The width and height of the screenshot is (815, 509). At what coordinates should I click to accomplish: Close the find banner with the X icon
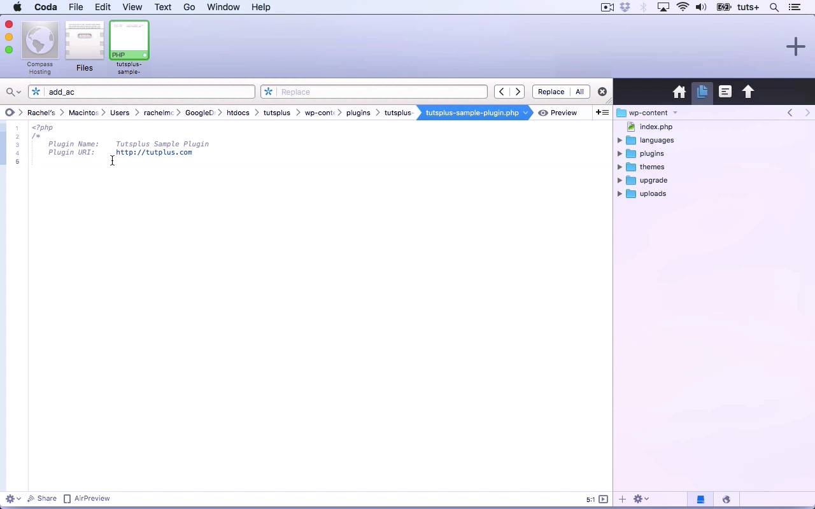point(602,92)
